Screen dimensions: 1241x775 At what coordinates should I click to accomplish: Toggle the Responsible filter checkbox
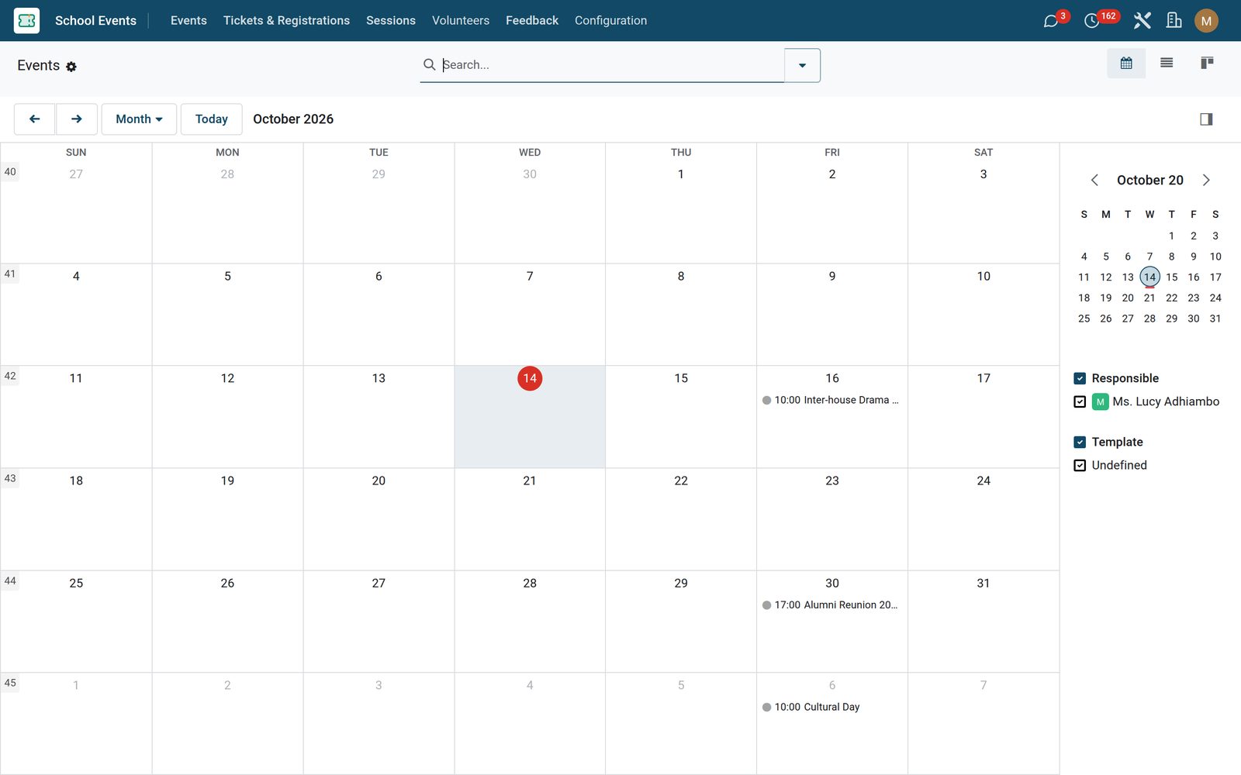click(1080, 378)
